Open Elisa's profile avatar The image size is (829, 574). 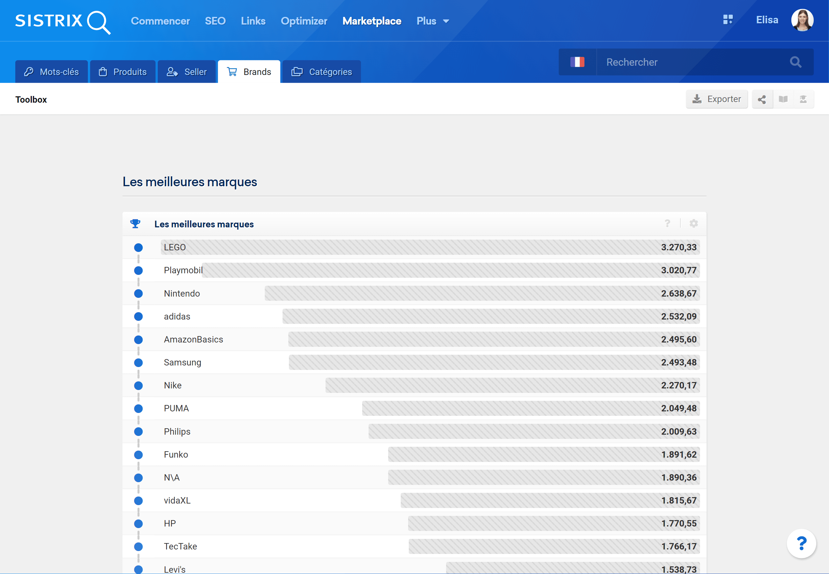click(x=802, y=20)
